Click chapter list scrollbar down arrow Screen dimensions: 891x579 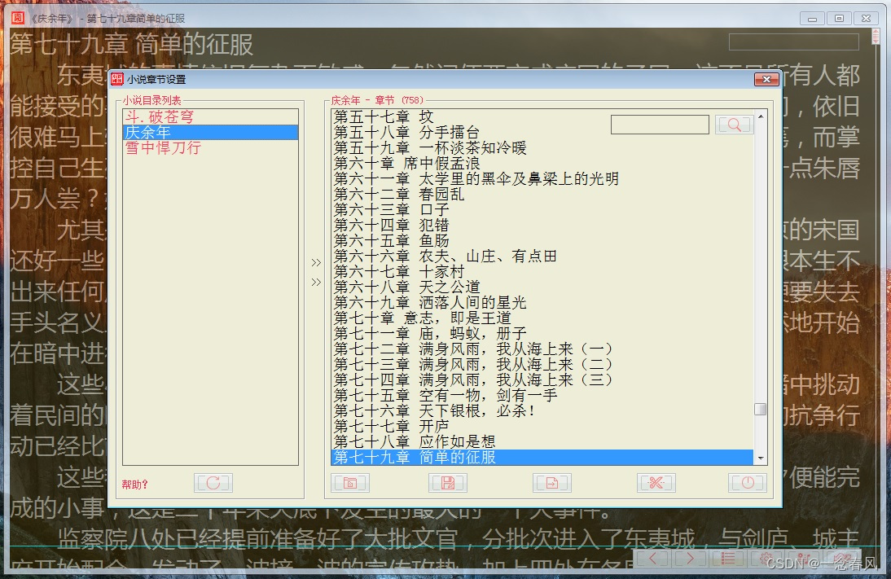click(x=761, y=458)
